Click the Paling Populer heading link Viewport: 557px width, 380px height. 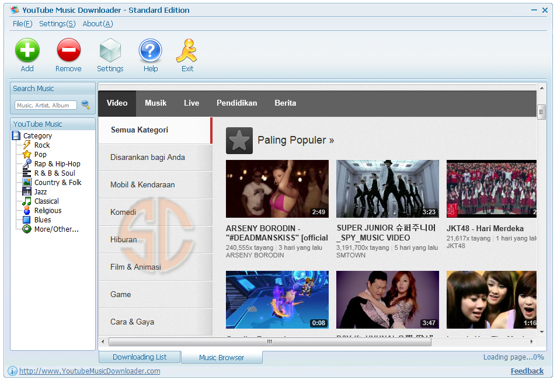[x=295, y=140]
